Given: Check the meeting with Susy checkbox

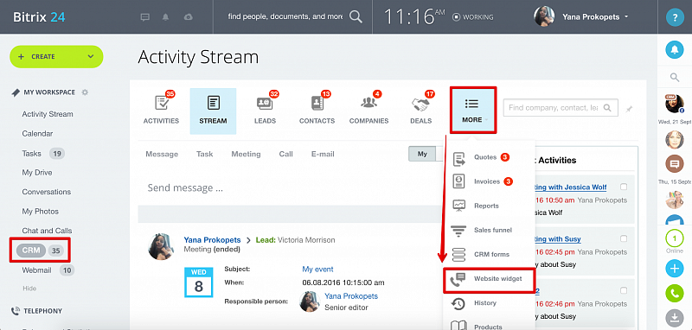Looking at the screenshot, I should point(624,238).
